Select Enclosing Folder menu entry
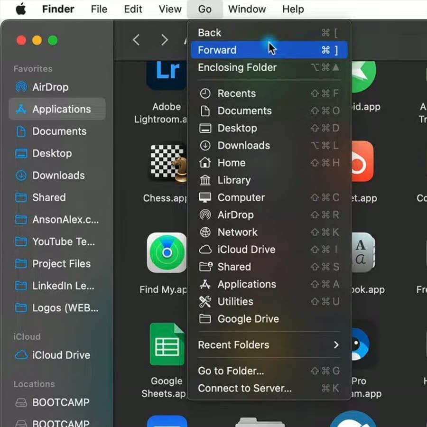This screenshot has width=427, height=427. (269, 67)
